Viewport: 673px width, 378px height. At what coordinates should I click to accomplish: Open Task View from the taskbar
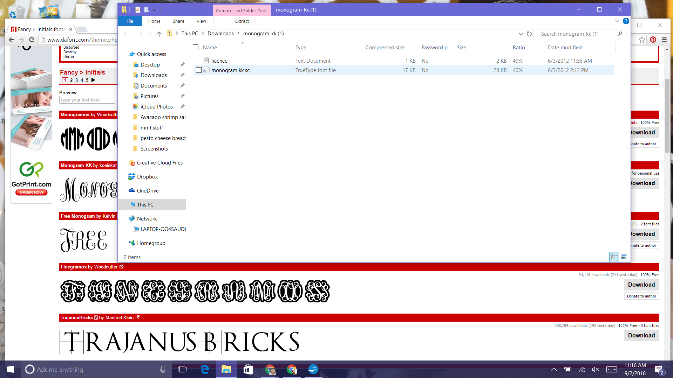182,369
